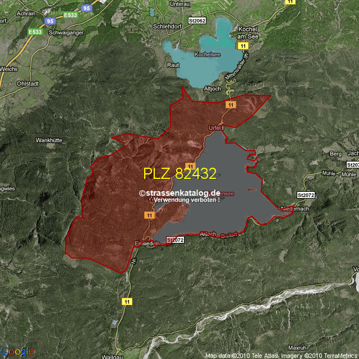
Task: Click the Kochel am See place name
Action: 247,32
